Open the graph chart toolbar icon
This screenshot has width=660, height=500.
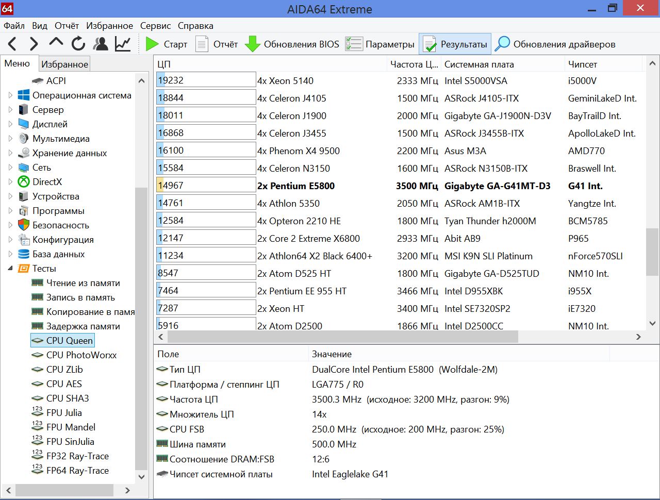click(123, 44)
